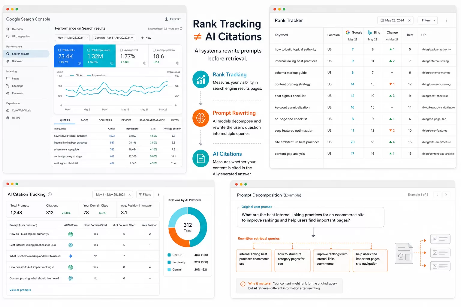Click 'What is schema markup and how to use it?' prompt
The image size is (461, 307).
[35, 256]
